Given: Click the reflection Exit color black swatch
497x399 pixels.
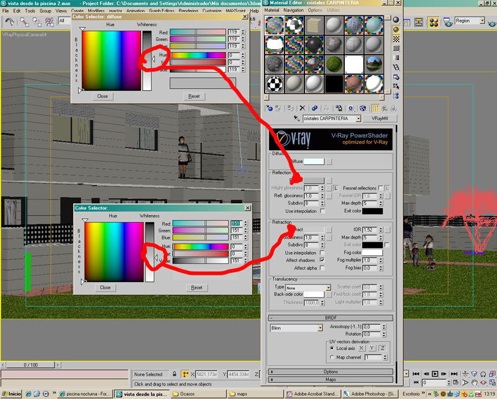Looking at the screenshot, I should coord(372,211).
